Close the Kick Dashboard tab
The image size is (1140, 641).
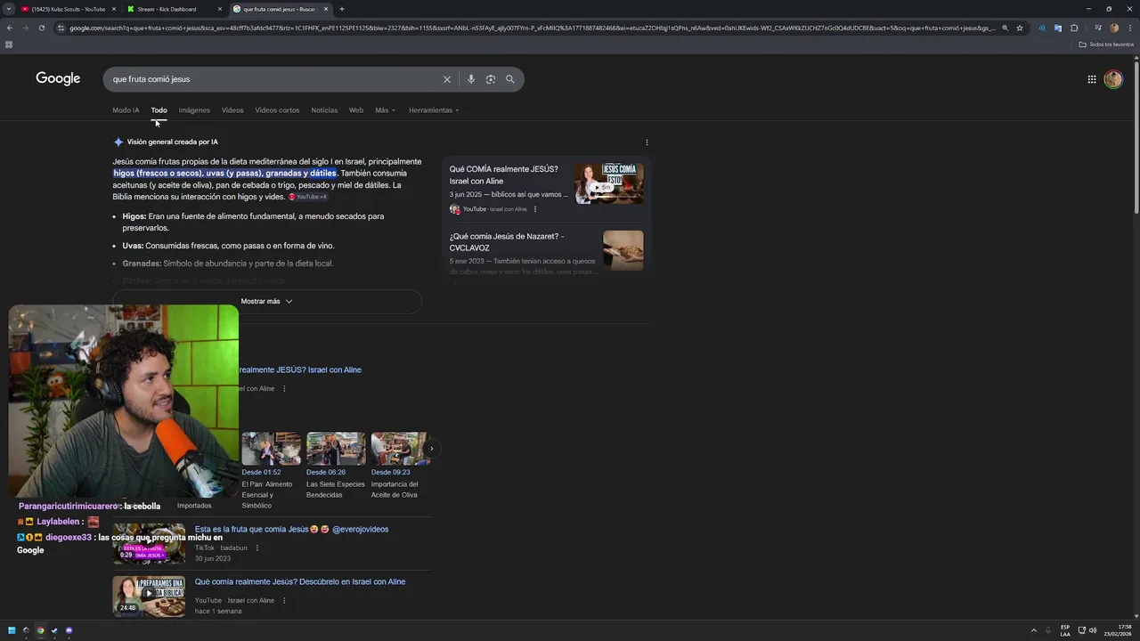click(x=220, y=9)
